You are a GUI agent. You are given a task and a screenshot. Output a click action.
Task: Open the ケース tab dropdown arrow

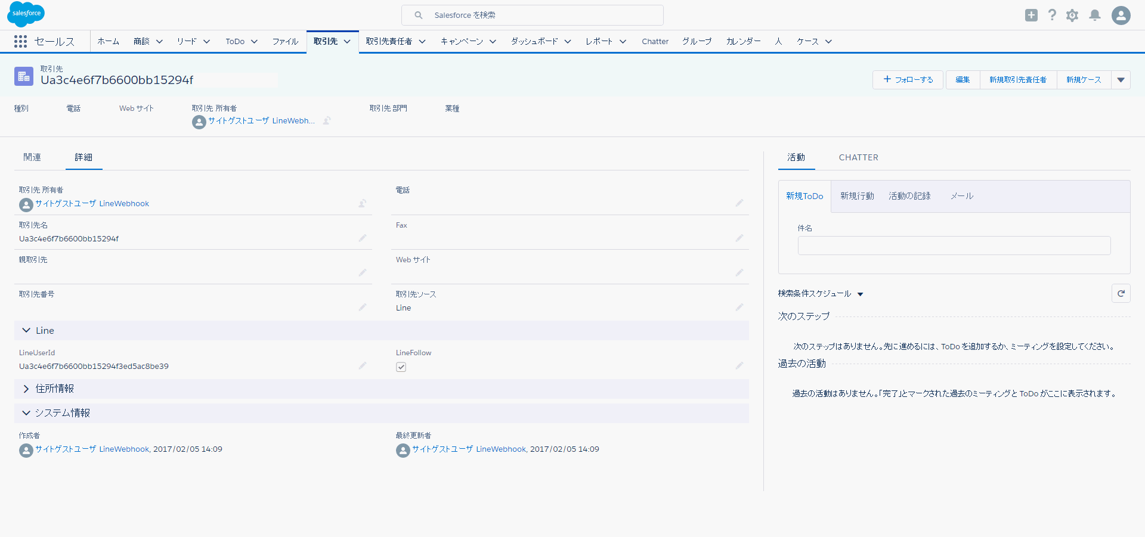(828, 42)
